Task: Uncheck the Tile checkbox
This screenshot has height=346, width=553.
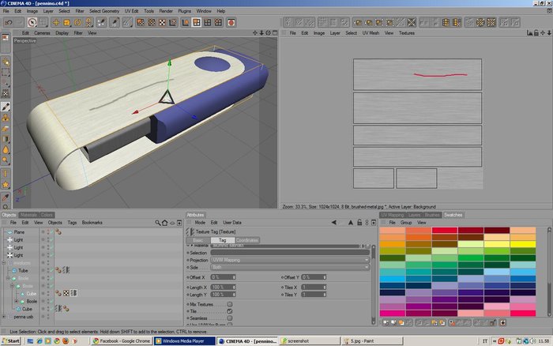Action: (x=230, y=311)
